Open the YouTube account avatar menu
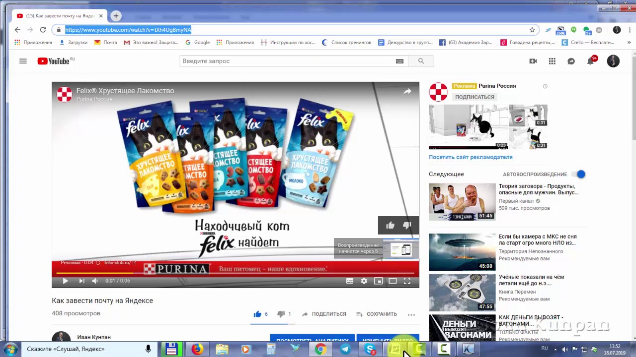The image size is (636, 357). coord(613,60)
